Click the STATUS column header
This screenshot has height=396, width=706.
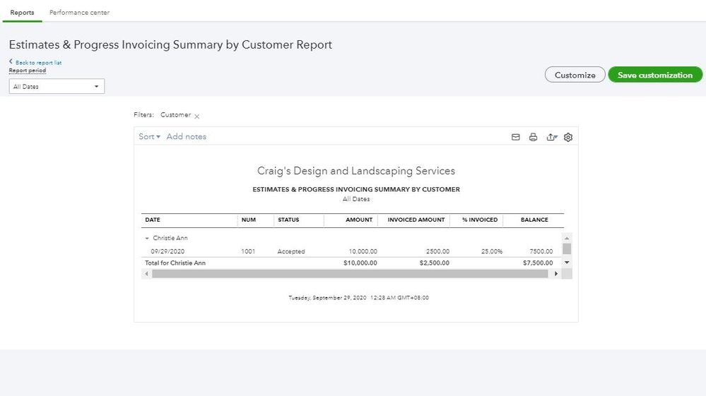(288, 220)
